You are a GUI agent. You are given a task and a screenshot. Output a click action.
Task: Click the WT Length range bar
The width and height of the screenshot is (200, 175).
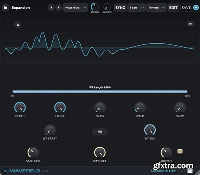tap(100, 91)
